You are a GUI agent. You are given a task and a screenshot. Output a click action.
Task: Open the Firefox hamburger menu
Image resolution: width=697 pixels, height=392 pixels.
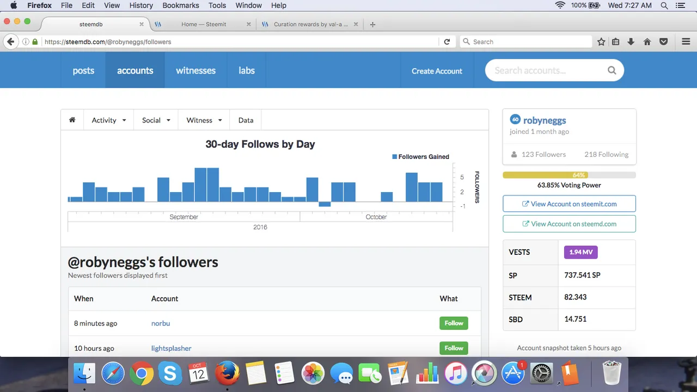tap(686, 41)
